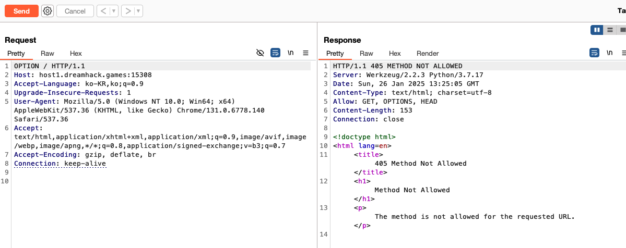This screenshot has height=248, width=626.
Task: Select Hex tab in Response panel
Action: coord(395,54)
